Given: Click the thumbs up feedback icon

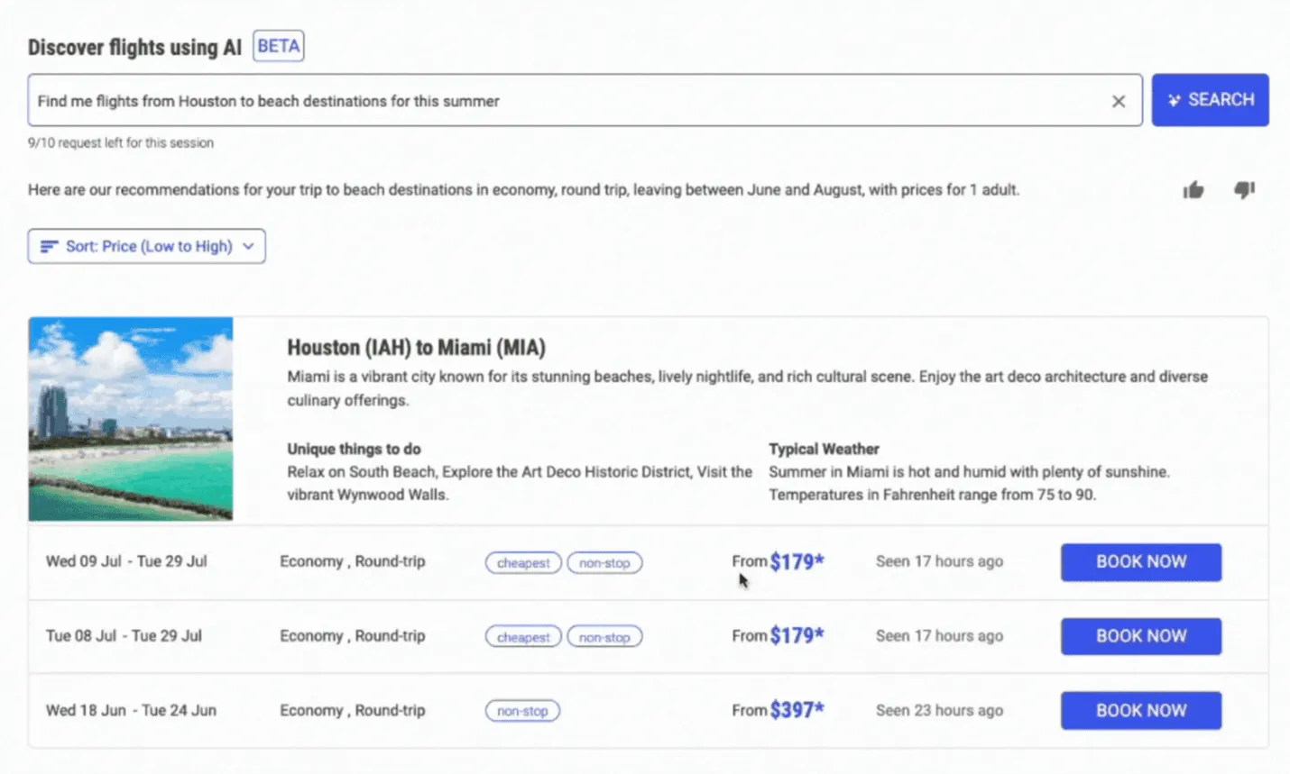Looking at the screenshot, I should [x=1193, y=190].
